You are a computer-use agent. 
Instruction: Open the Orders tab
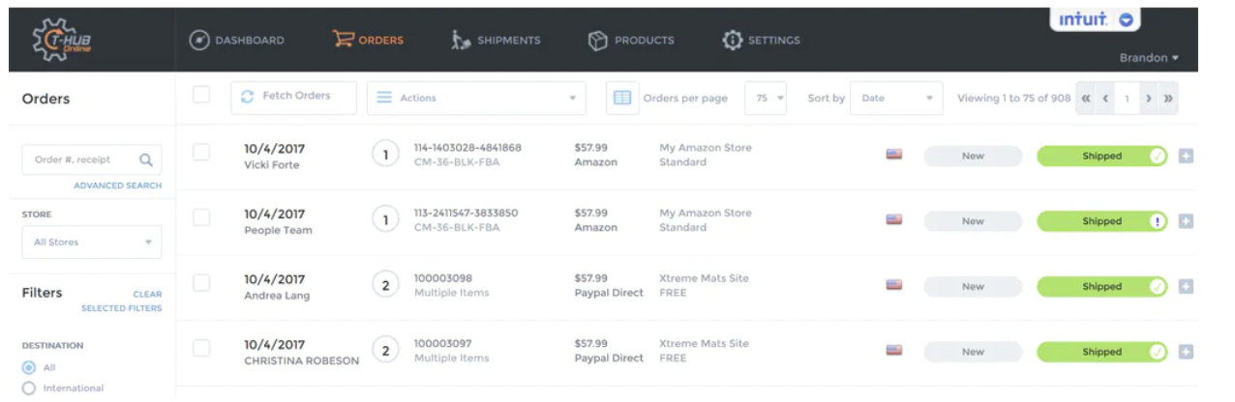(x=368, y=41)
